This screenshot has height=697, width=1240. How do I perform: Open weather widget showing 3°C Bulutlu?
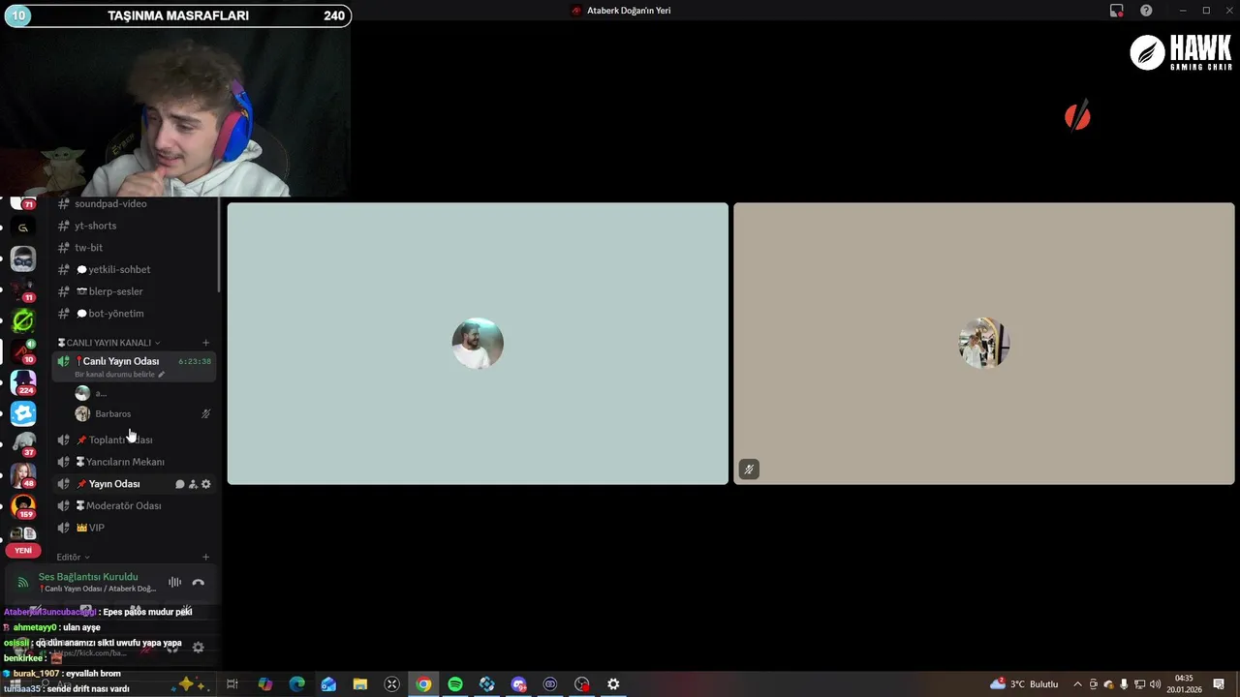pos(1024,684)
